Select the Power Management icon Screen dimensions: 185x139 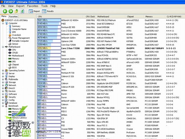click(x=10, y=38)
